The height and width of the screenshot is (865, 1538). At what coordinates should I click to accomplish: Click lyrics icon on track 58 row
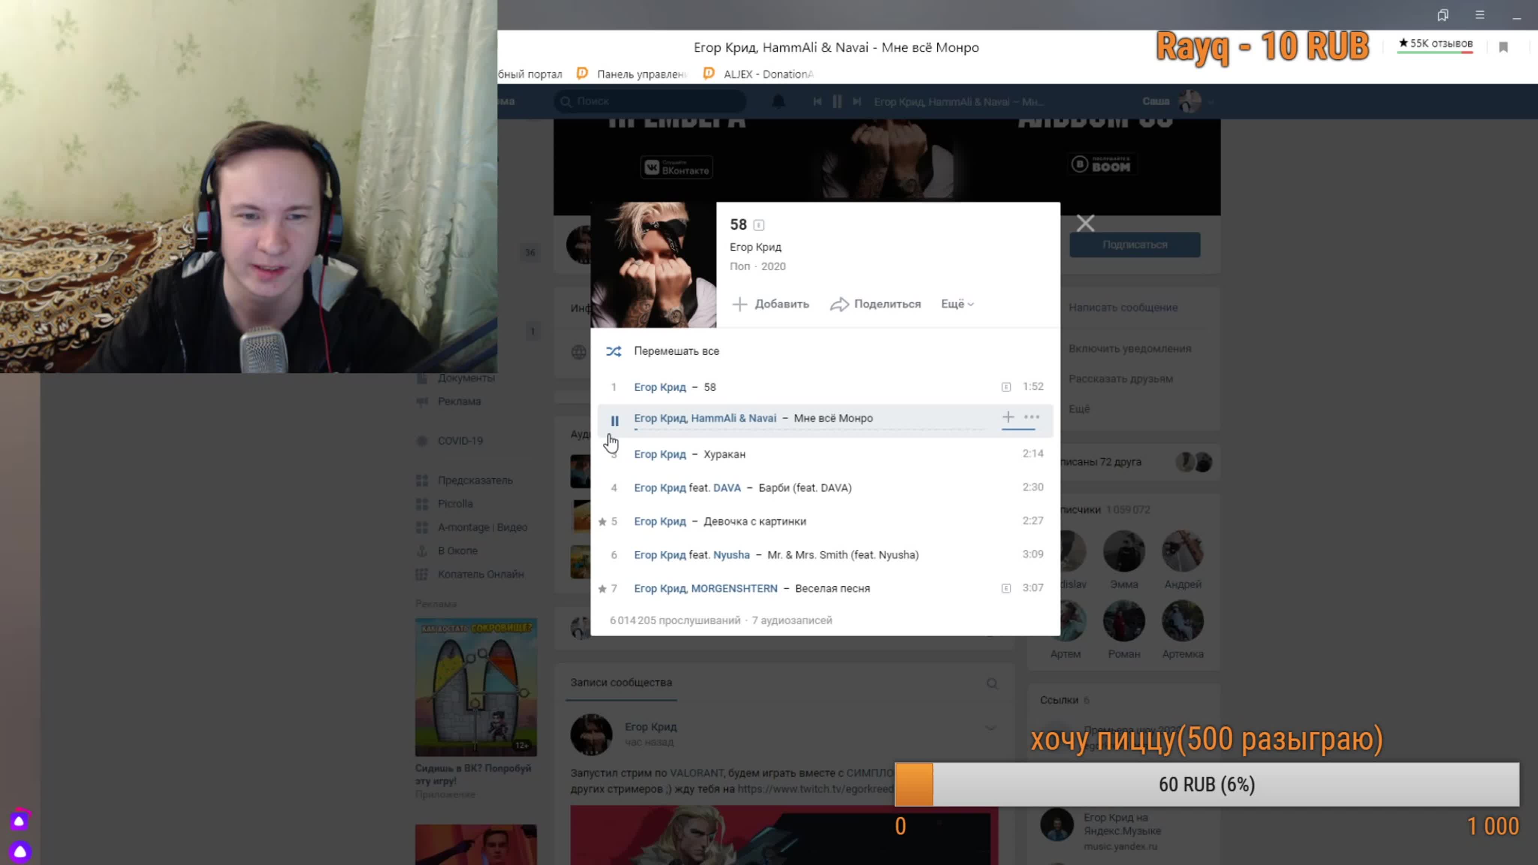point(1006,387)
